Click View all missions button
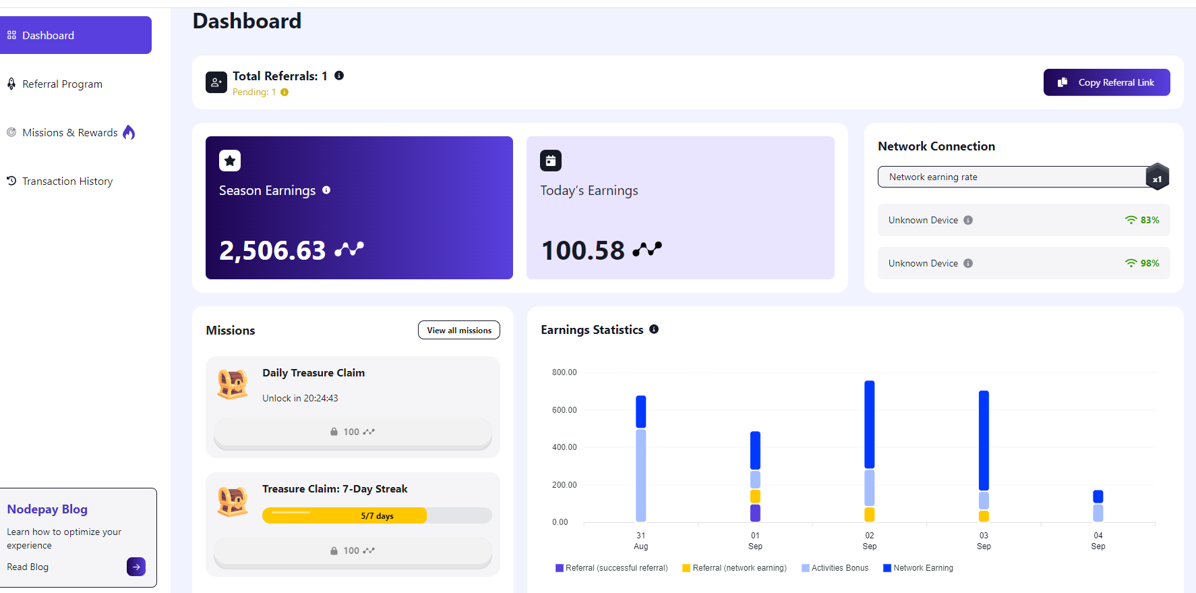 [459, 330]
